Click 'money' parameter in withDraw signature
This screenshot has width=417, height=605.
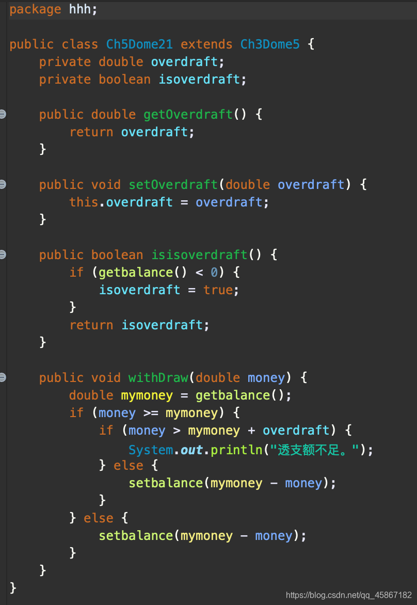(266, 378)
